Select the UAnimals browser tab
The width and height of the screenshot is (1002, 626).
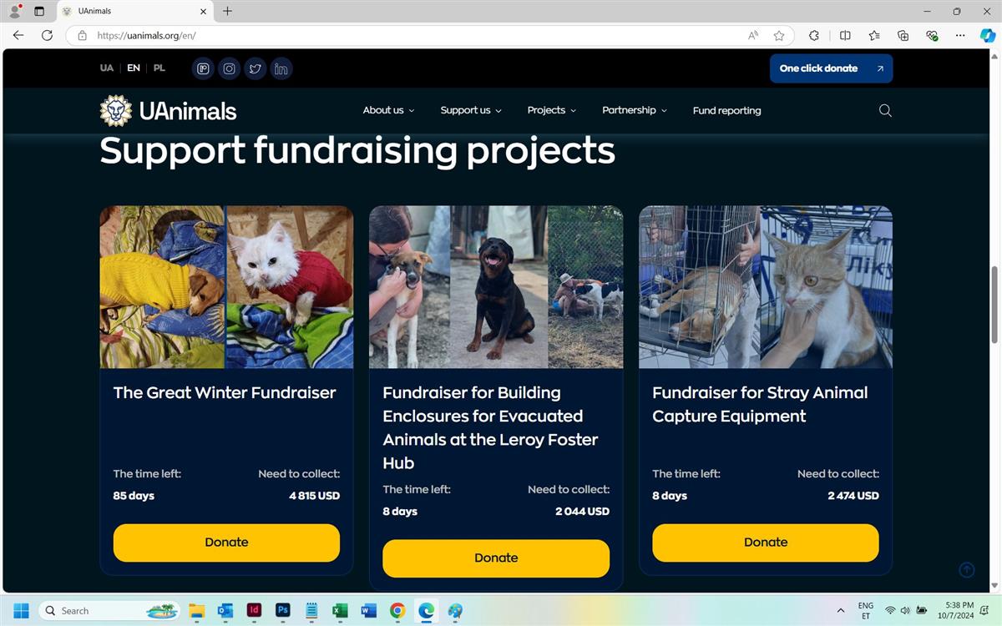point(134,11)
